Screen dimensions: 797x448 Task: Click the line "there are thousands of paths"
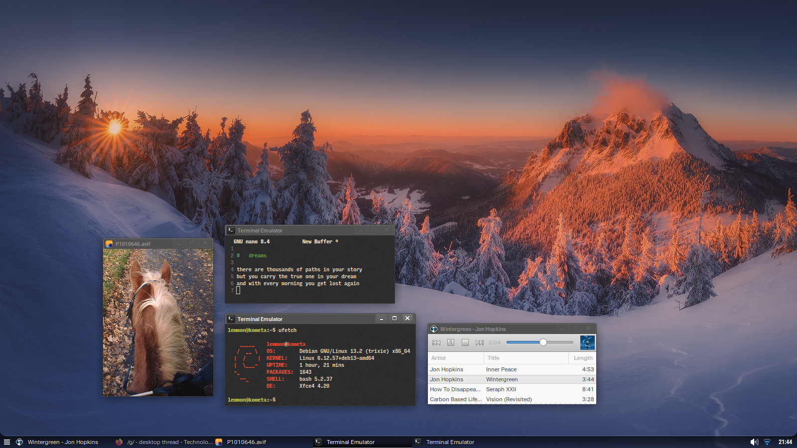pyautogui.click(x=299, y=269)
